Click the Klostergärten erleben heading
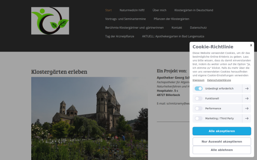Viewport: 257px width, 160px height. [x=59, y=72]
